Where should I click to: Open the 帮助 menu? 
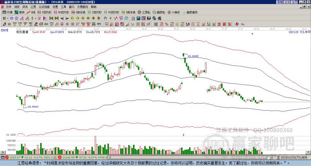(94, 7)
